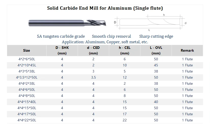Click the 'Sharp cutting edge' feature text
The height and width of the screenshot is (128, 210).
(x=156, y=36)
